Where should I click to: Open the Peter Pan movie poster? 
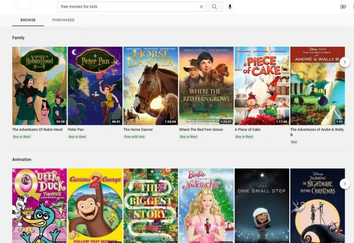[95, 86]
